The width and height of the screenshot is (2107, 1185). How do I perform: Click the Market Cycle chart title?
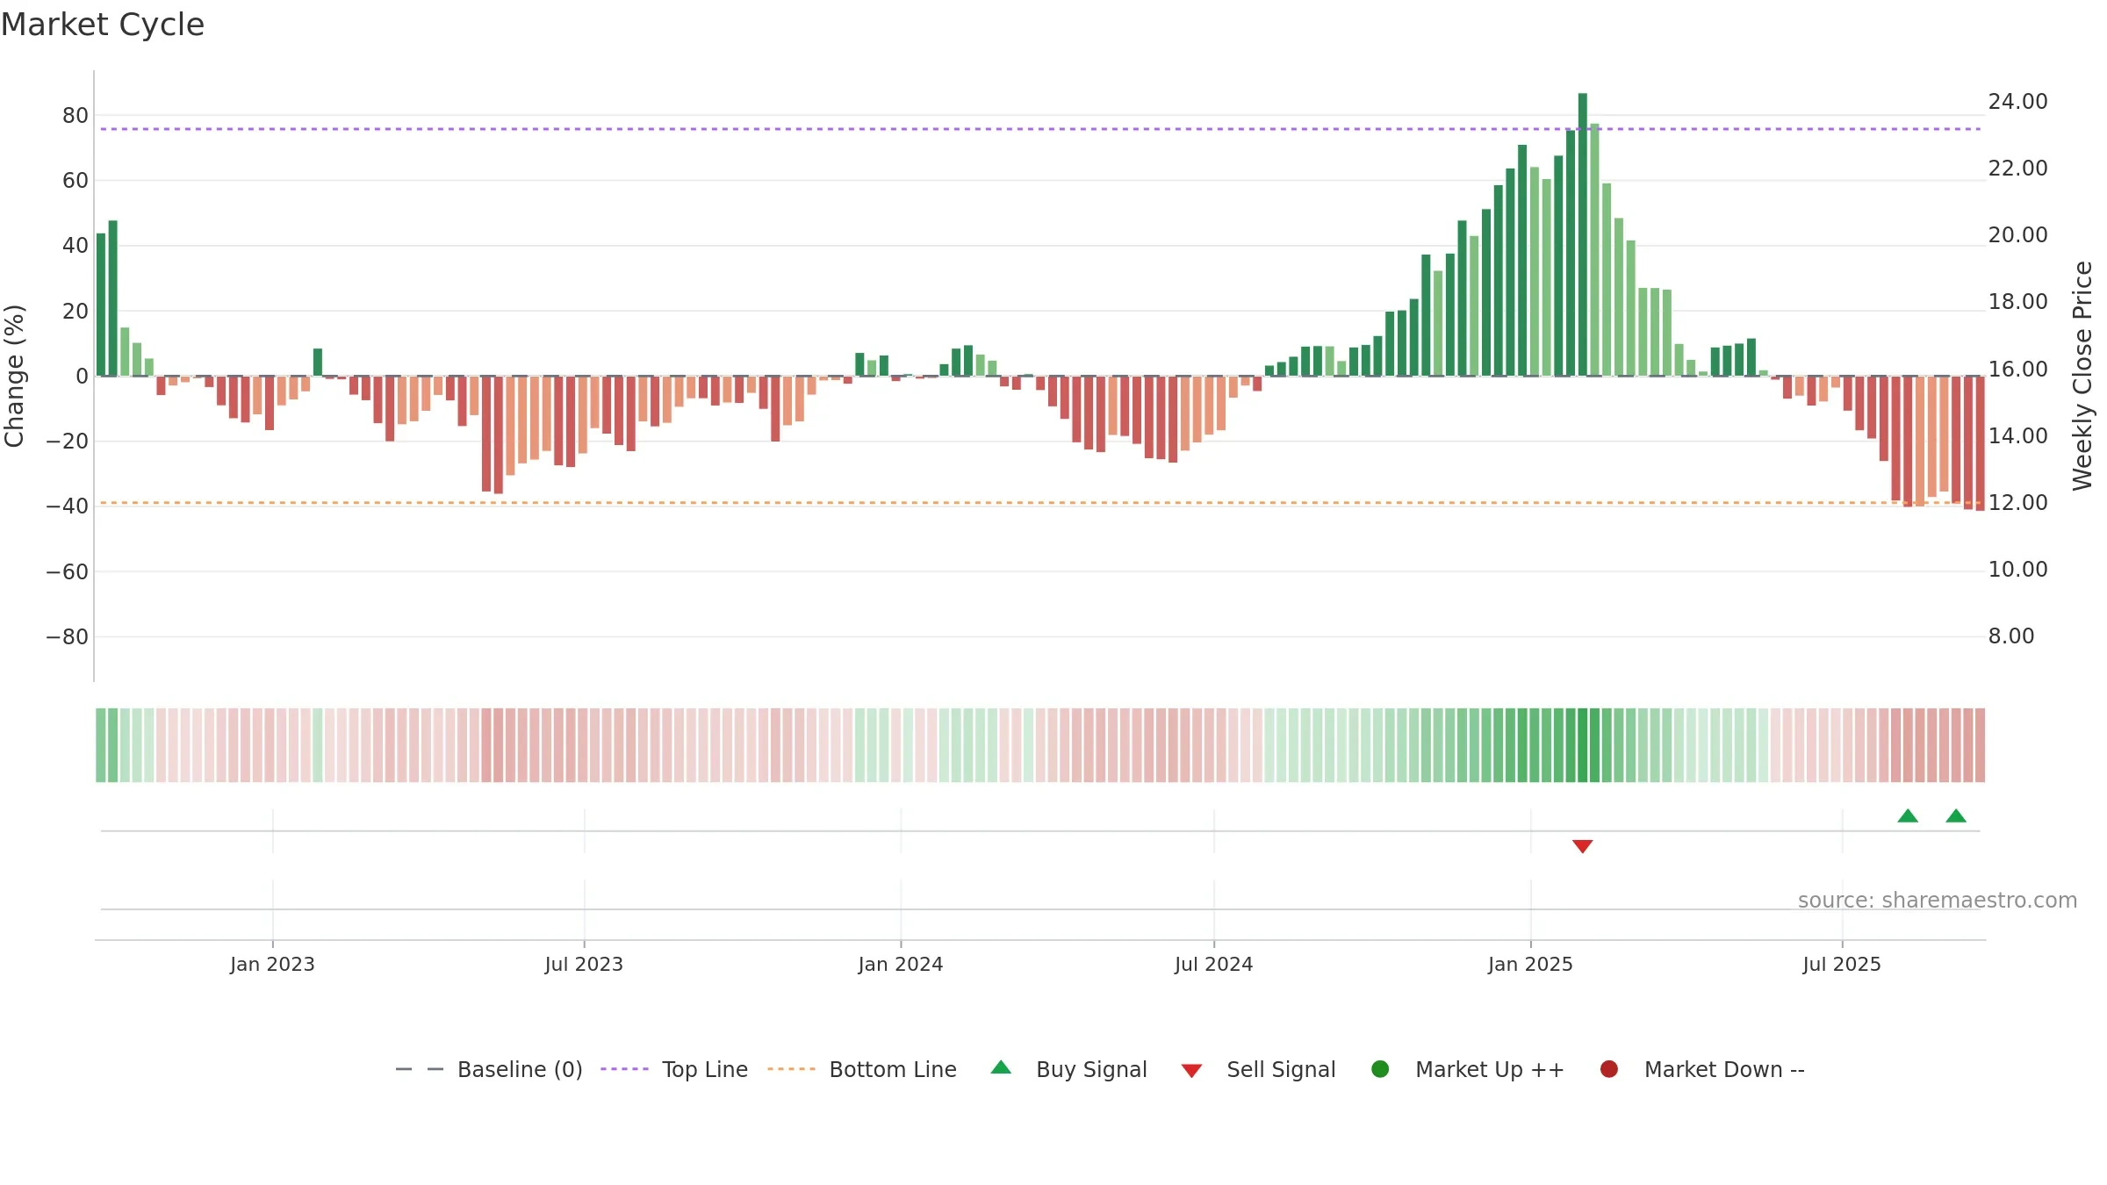click(x=103, y=25)
